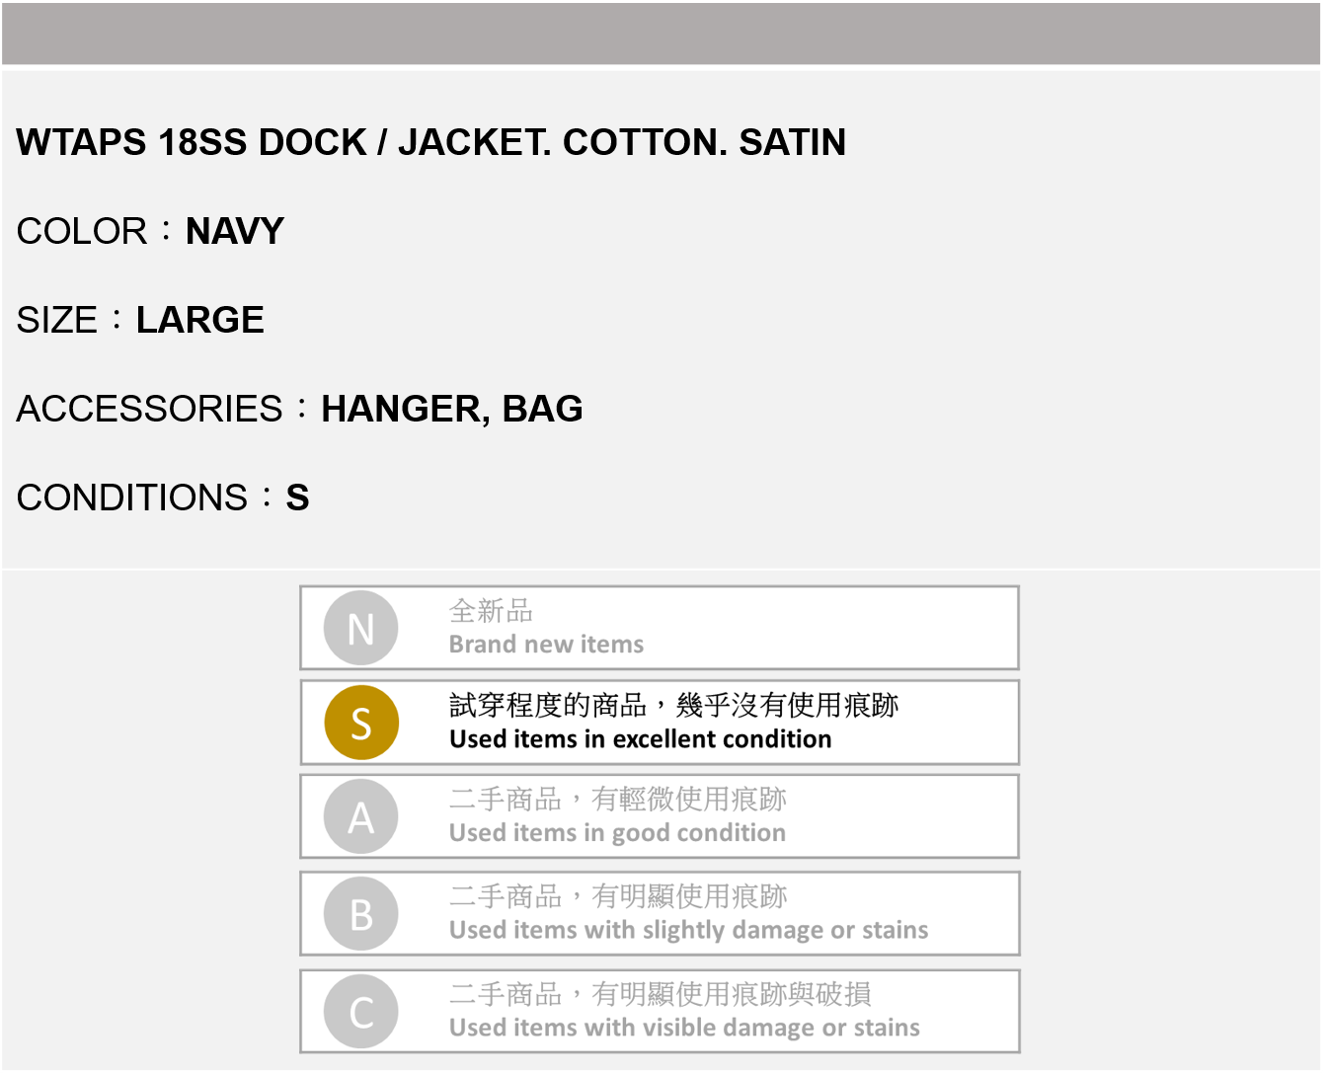1326x1074 pixels.
Task: Click the gray A condition circle icon
Action: 361,816
